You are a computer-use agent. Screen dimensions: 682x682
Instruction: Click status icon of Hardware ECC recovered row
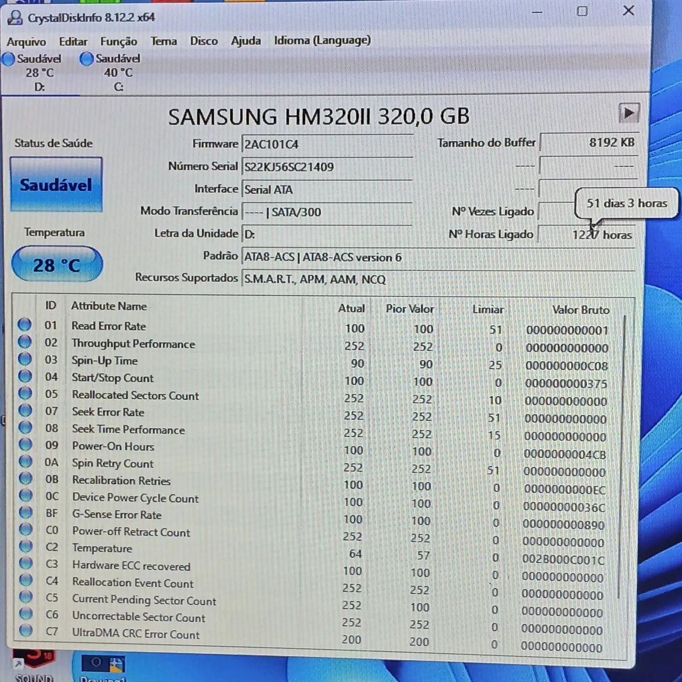pos(26,563)
